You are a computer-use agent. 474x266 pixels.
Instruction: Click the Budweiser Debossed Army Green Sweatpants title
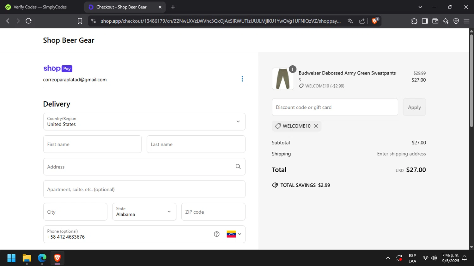click(347, 73)
